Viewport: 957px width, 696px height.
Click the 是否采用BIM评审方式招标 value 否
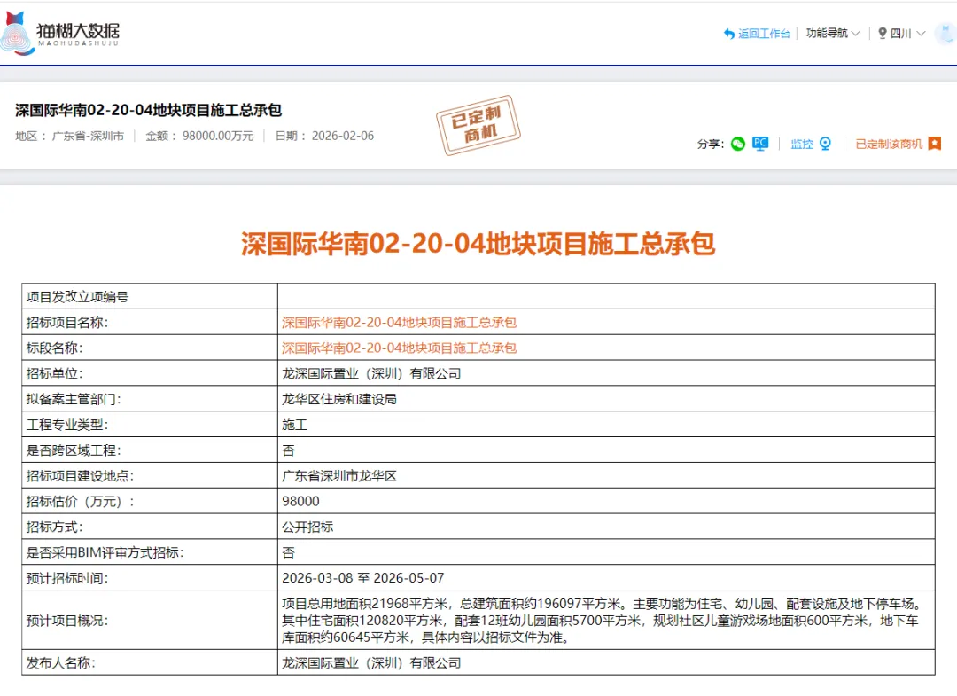[x=288, y=552]
